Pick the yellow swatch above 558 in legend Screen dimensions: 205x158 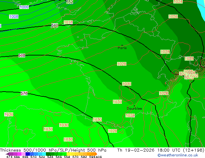pyautogui.click(x=69, y=154)
